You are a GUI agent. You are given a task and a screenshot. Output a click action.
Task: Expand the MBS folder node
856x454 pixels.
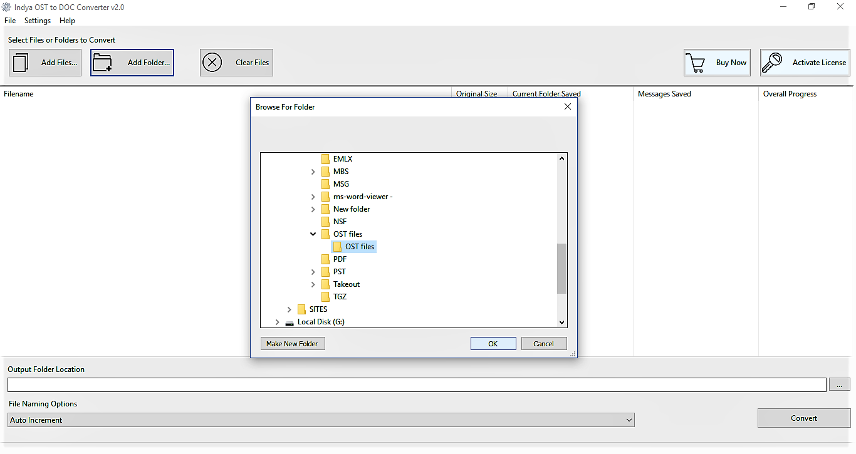point(313,172)
